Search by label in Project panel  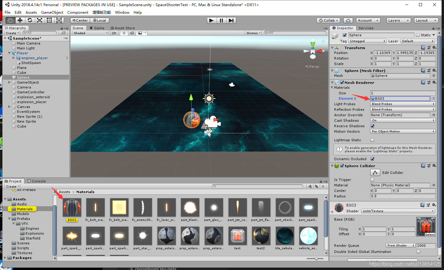click(316, 186)
